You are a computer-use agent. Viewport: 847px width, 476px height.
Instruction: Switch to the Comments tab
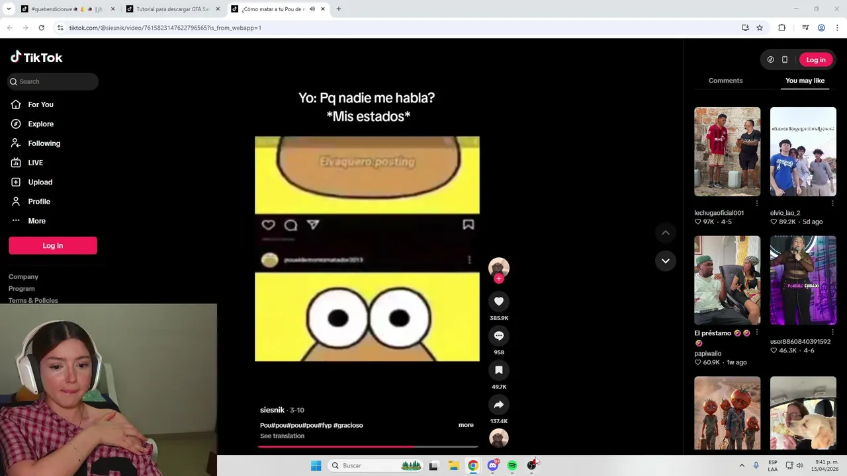[725, 81]
